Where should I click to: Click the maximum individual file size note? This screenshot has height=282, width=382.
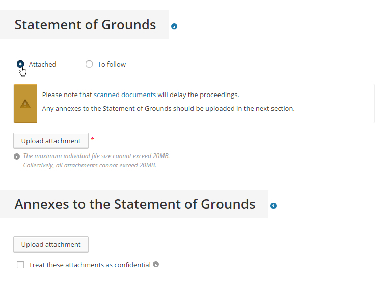click(x=96, y=156)
